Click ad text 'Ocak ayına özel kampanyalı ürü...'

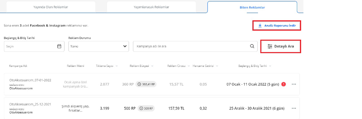tap(75, 84)
